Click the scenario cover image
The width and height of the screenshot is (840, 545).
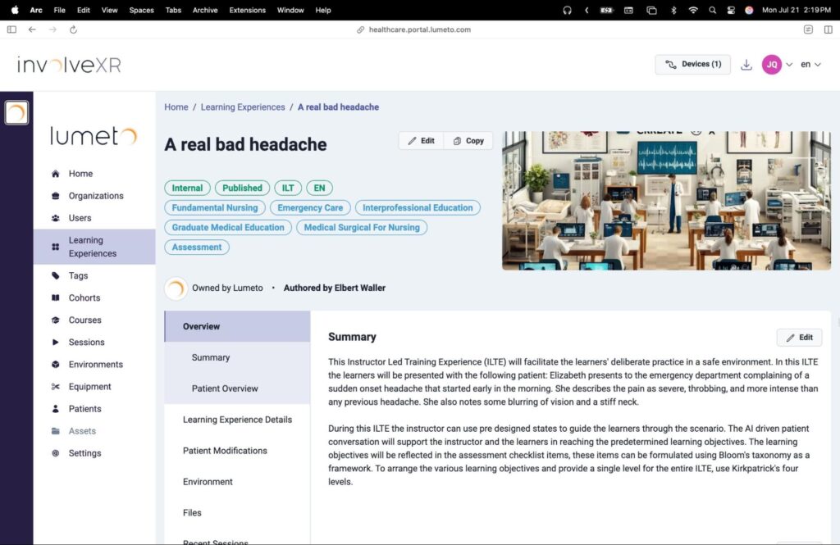(666, 200)
